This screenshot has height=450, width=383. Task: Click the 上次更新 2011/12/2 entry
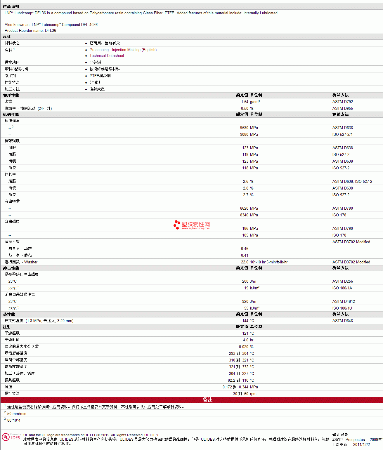[351, 445]
